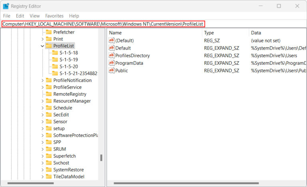Click the ProfilesDirectory string value icon
The height and width of the screenshot is (187, 307).
(x=112, y=56)
